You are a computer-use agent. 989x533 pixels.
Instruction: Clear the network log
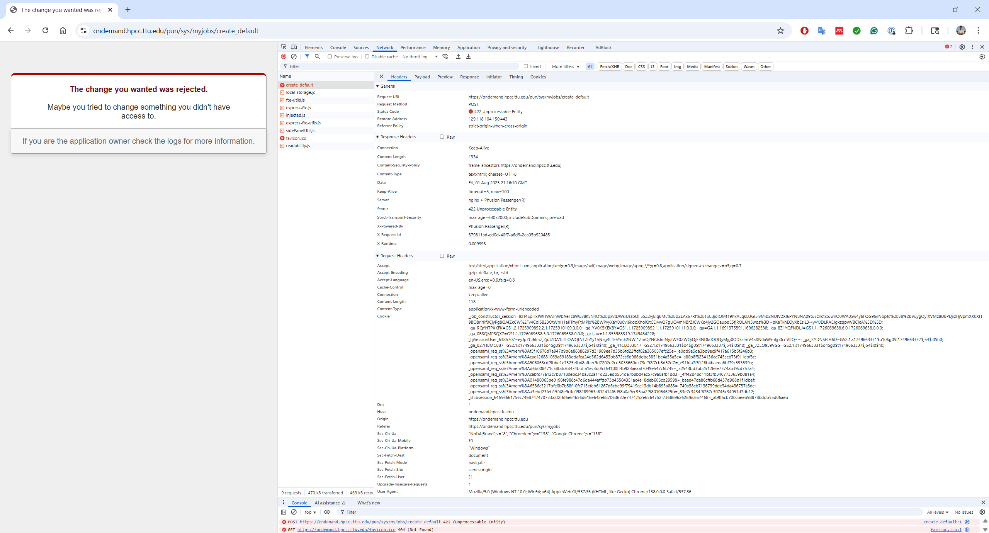[294, 56]
